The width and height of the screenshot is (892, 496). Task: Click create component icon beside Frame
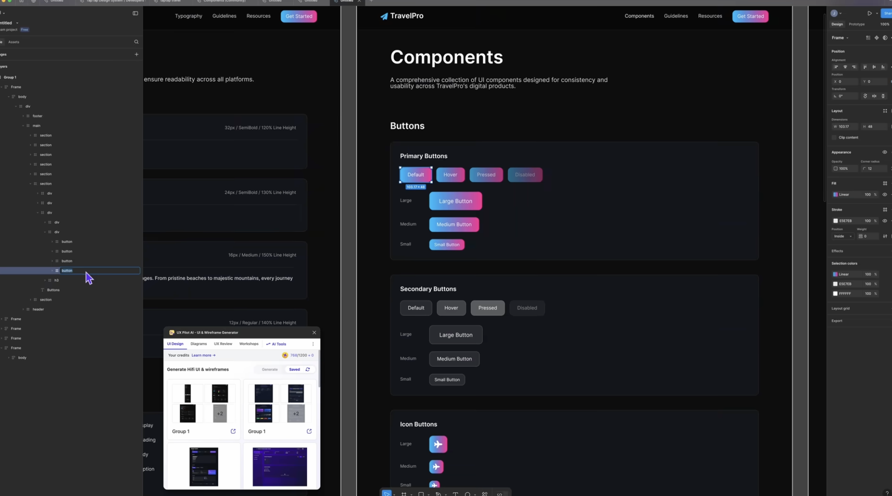click(x=877, y=38)
